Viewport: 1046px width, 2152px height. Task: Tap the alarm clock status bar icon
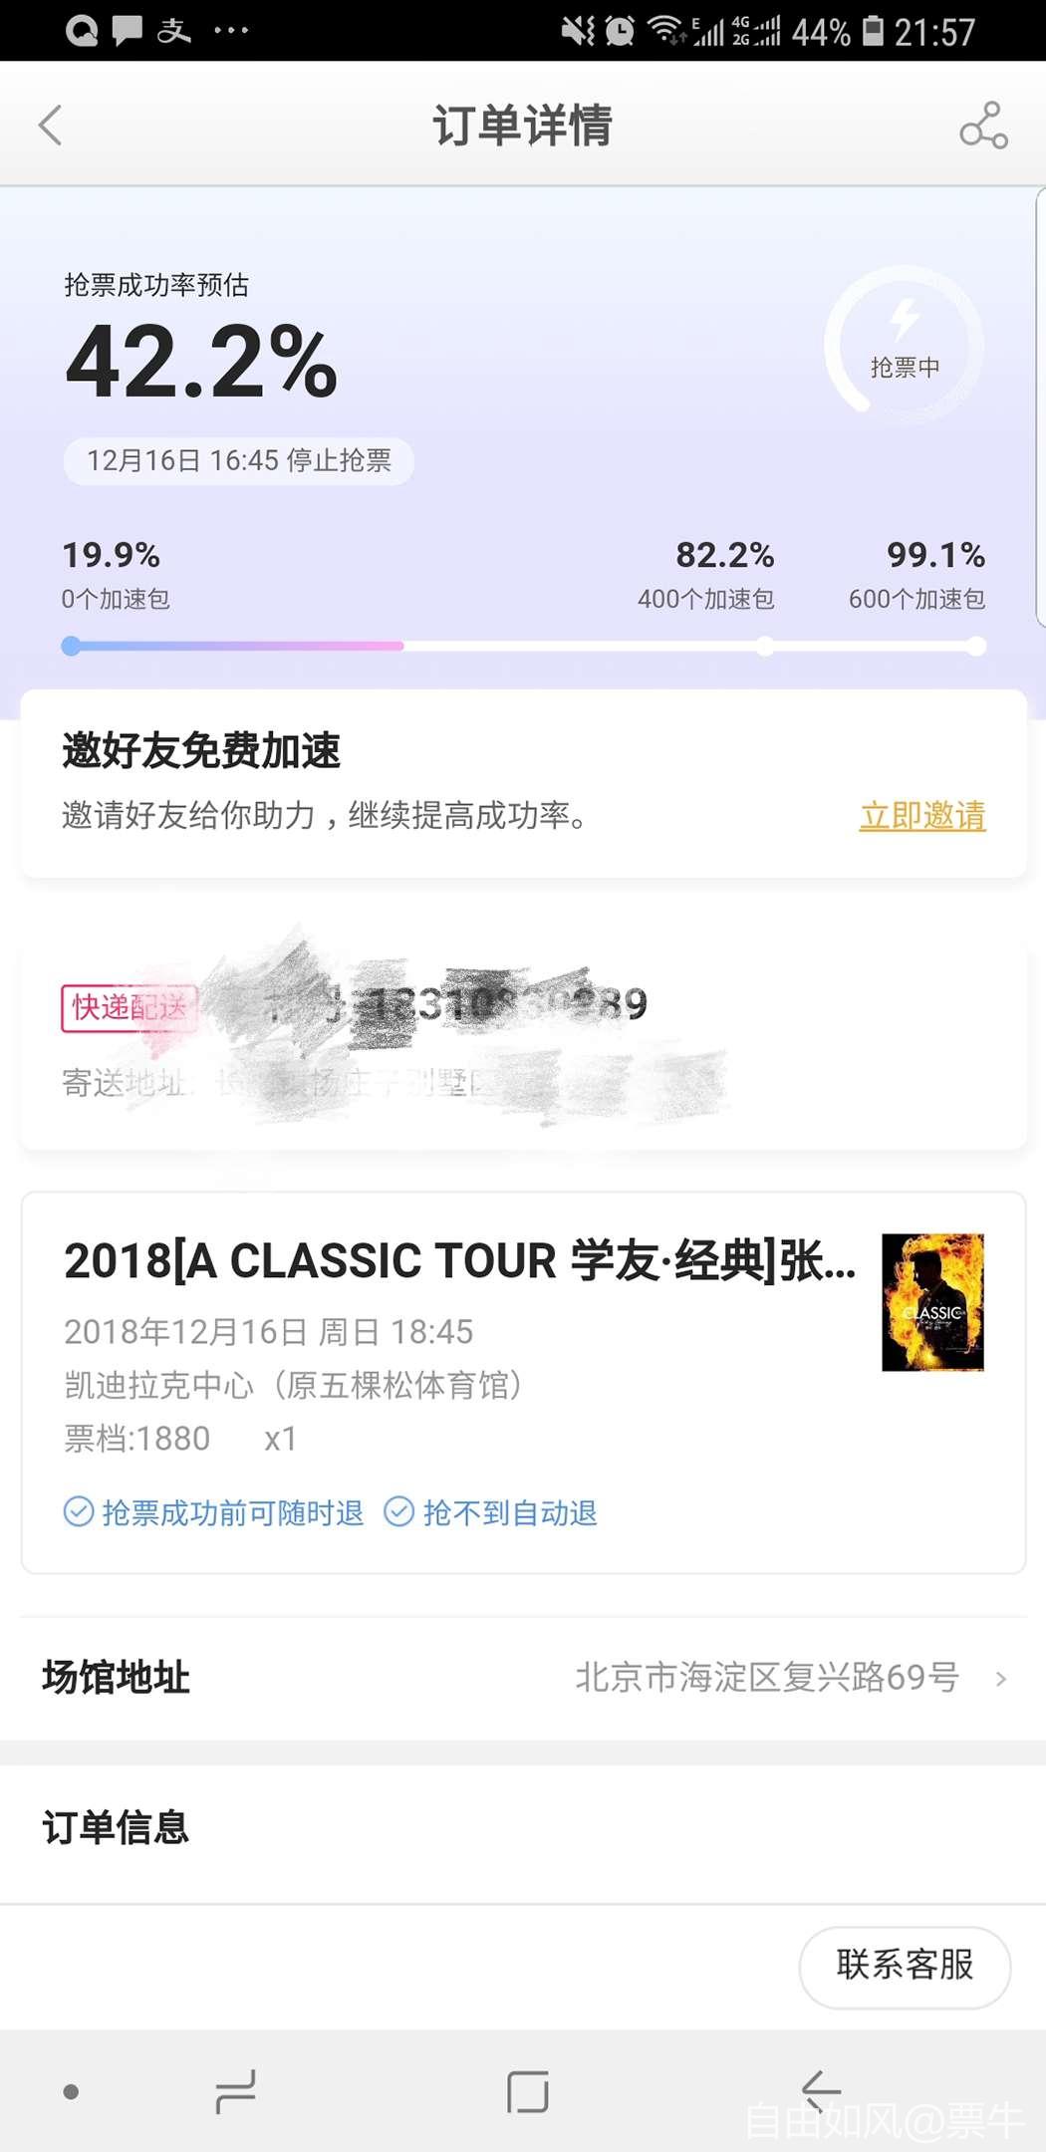[x=620, y=31]
